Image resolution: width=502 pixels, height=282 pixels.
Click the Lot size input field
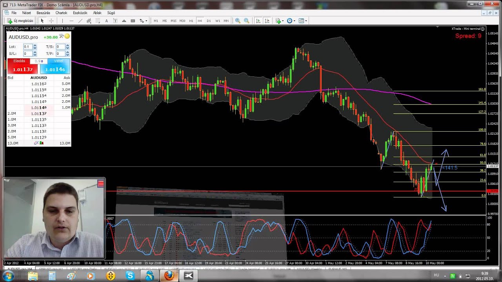(27, 47)
